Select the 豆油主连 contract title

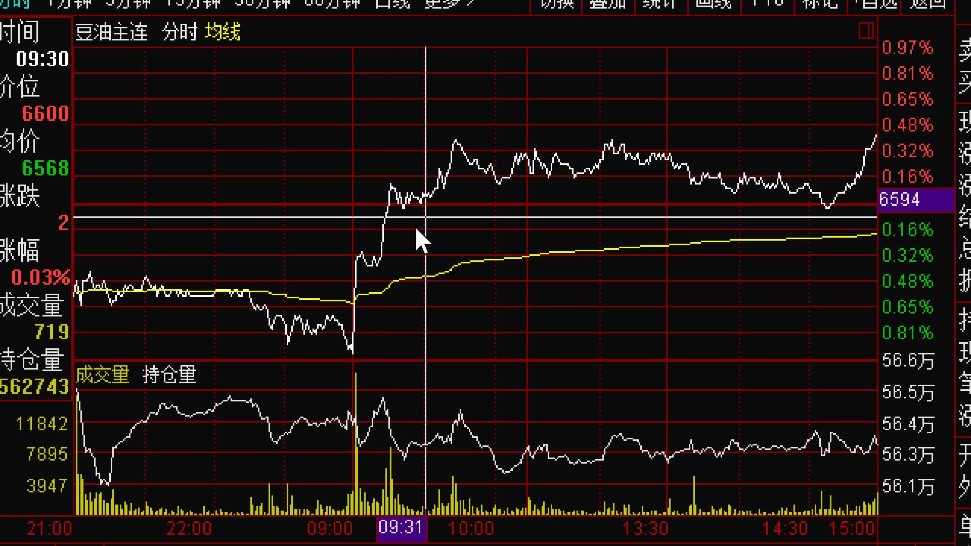(111, 32)
